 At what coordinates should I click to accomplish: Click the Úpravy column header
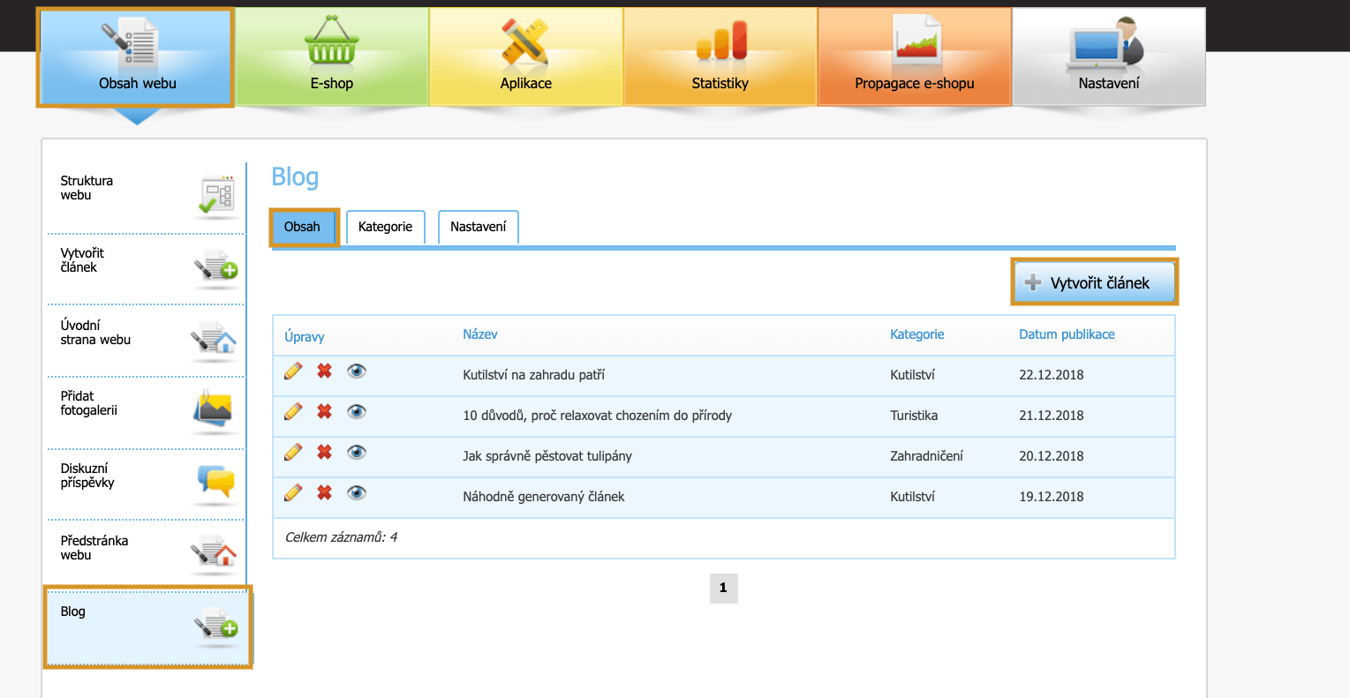coord(305,336)
